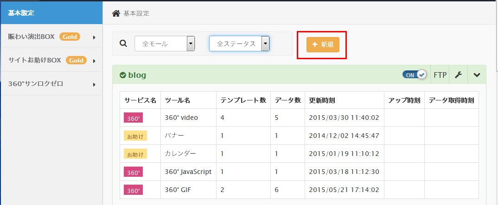This screenshot has width=498, height=205.
Task: Open 360°サンロクゼロ sidebar menu
Action: [x=51, y=84]
